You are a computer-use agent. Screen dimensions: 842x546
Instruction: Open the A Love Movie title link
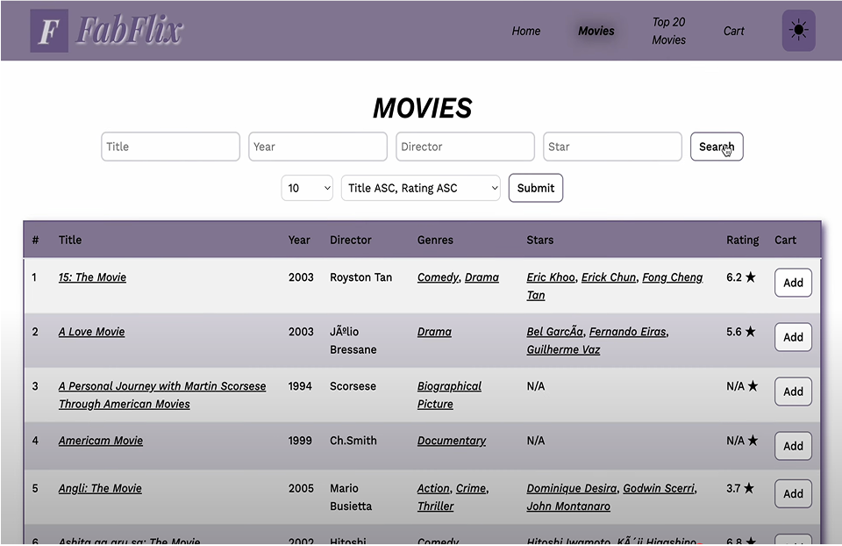(x=91, y=332)
